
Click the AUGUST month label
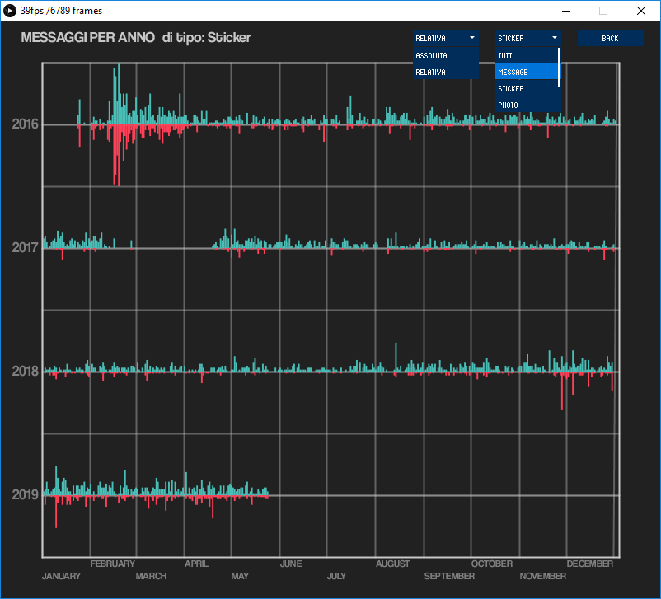click(x=392, y=564)
